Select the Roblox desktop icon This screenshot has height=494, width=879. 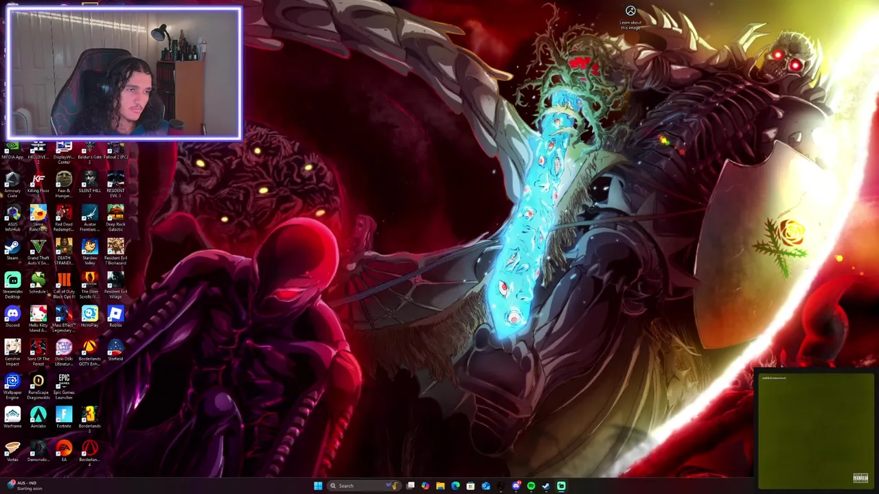click(115, 317)
